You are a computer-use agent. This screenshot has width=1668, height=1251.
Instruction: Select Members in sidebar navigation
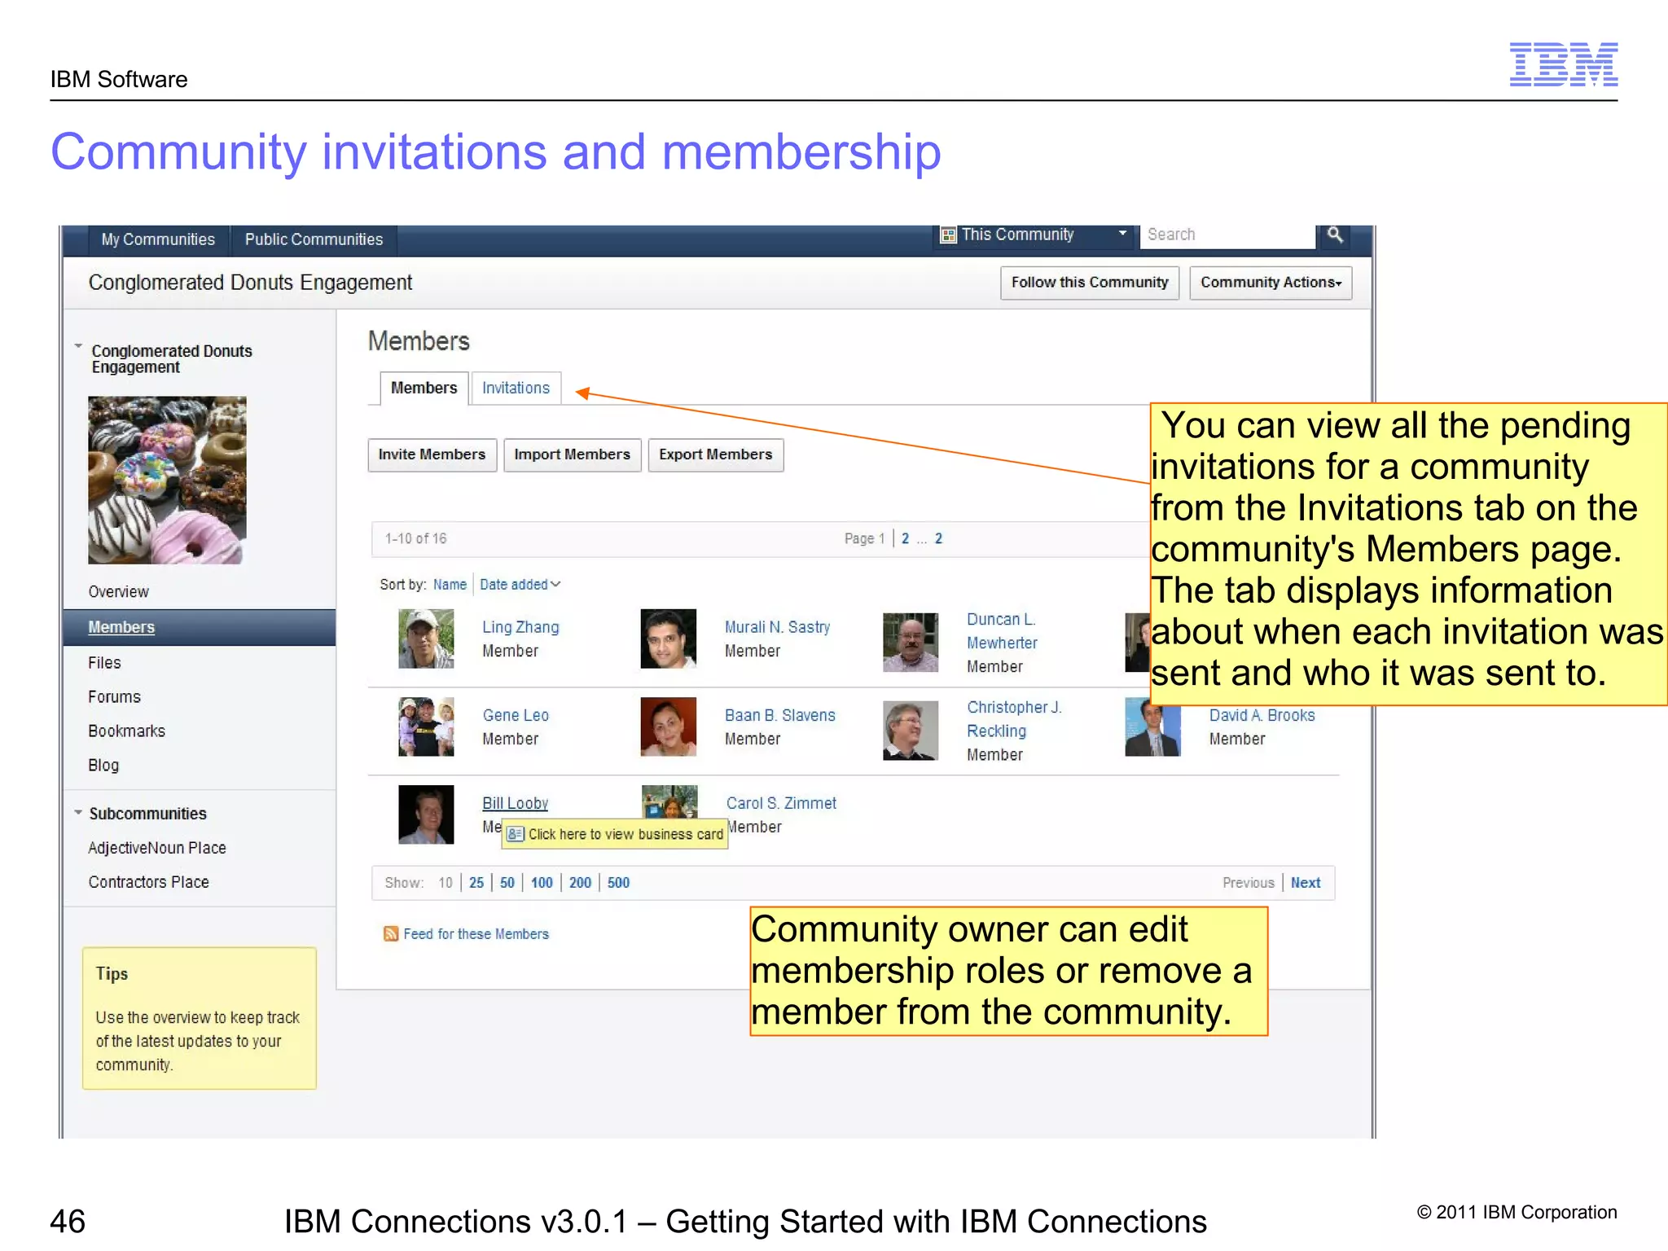tap(121, 627)
